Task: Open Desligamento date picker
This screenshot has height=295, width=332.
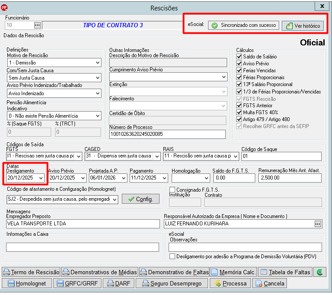Action: coord(41,178)
